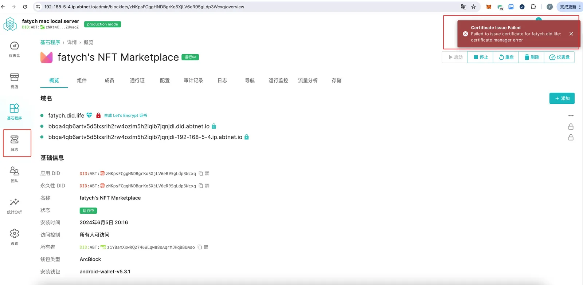Image resolution: width=583 pixels, height=285 pixels.
Task: Click the 基石程序 breadcrumb link
Action: tap(50, 43)
